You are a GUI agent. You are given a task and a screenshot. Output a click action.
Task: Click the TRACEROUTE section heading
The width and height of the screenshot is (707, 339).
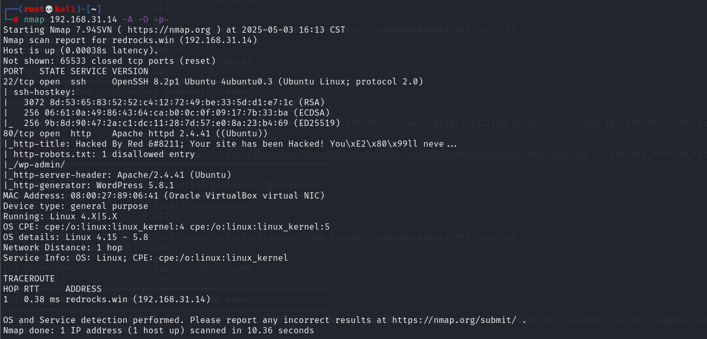pos(29,278)
